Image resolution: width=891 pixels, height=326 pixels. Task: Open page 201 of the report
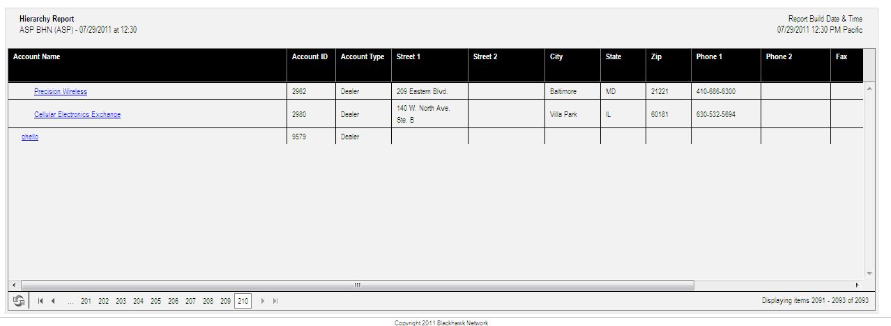[x=86, y=302]
